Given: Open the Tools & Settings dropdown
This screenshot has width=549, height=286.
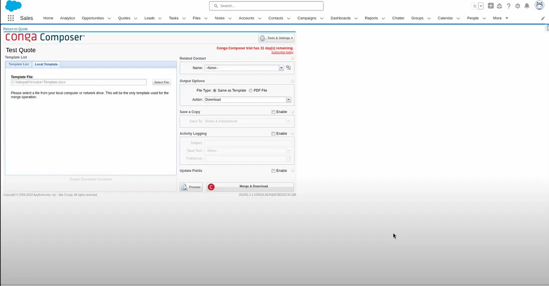Looking at the screenshot, I should click(276, 38).
